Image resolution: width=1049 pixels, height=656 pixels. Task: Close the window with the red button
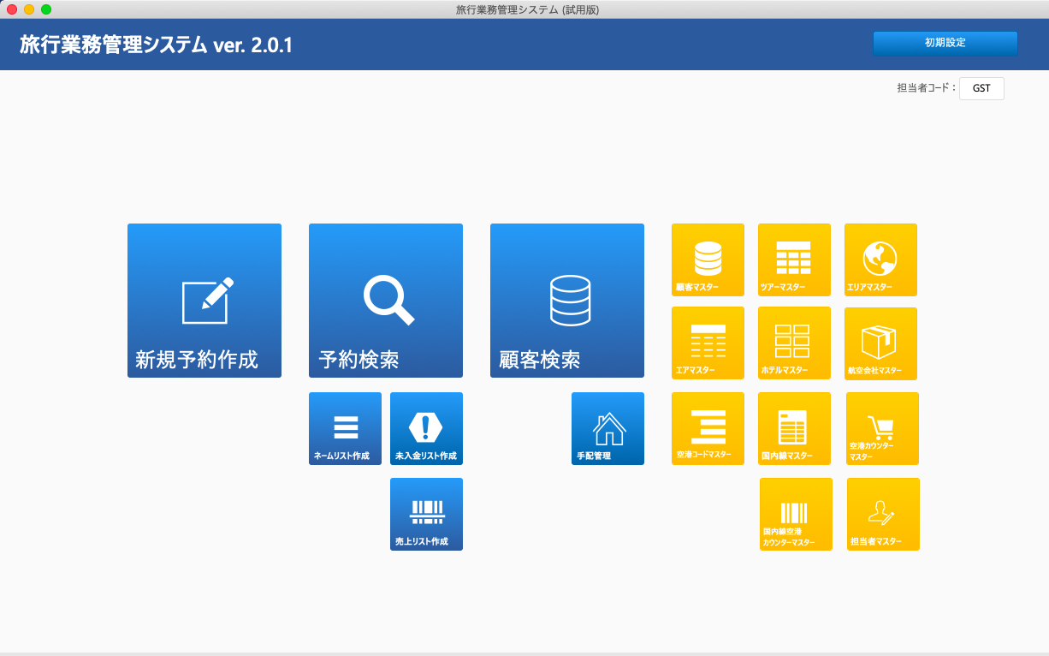(12, 9)
